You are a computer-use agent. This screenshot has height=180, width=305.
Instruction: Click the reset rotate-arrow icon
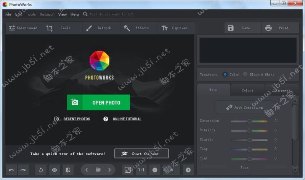41,170
